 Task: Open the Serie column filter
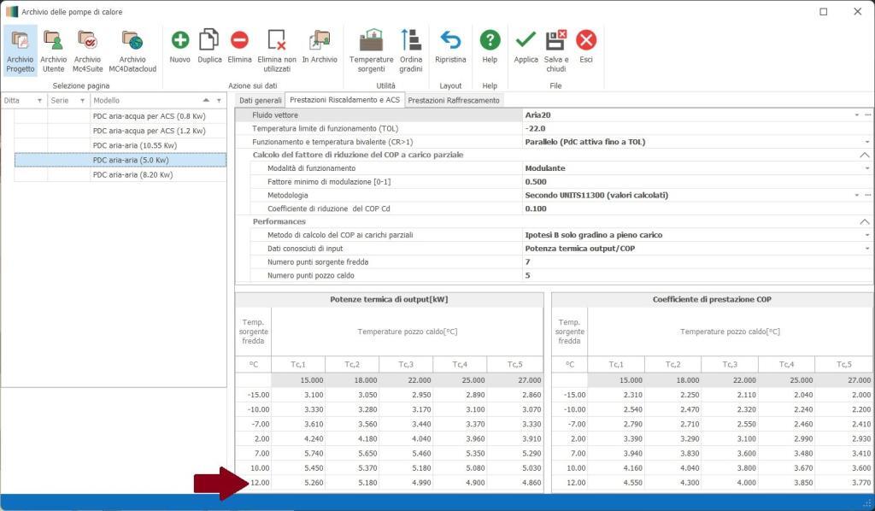pos(83,101)
